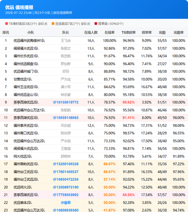Click the 28/29 attendance cell
188x212 pixels.
tap(162, 133)
